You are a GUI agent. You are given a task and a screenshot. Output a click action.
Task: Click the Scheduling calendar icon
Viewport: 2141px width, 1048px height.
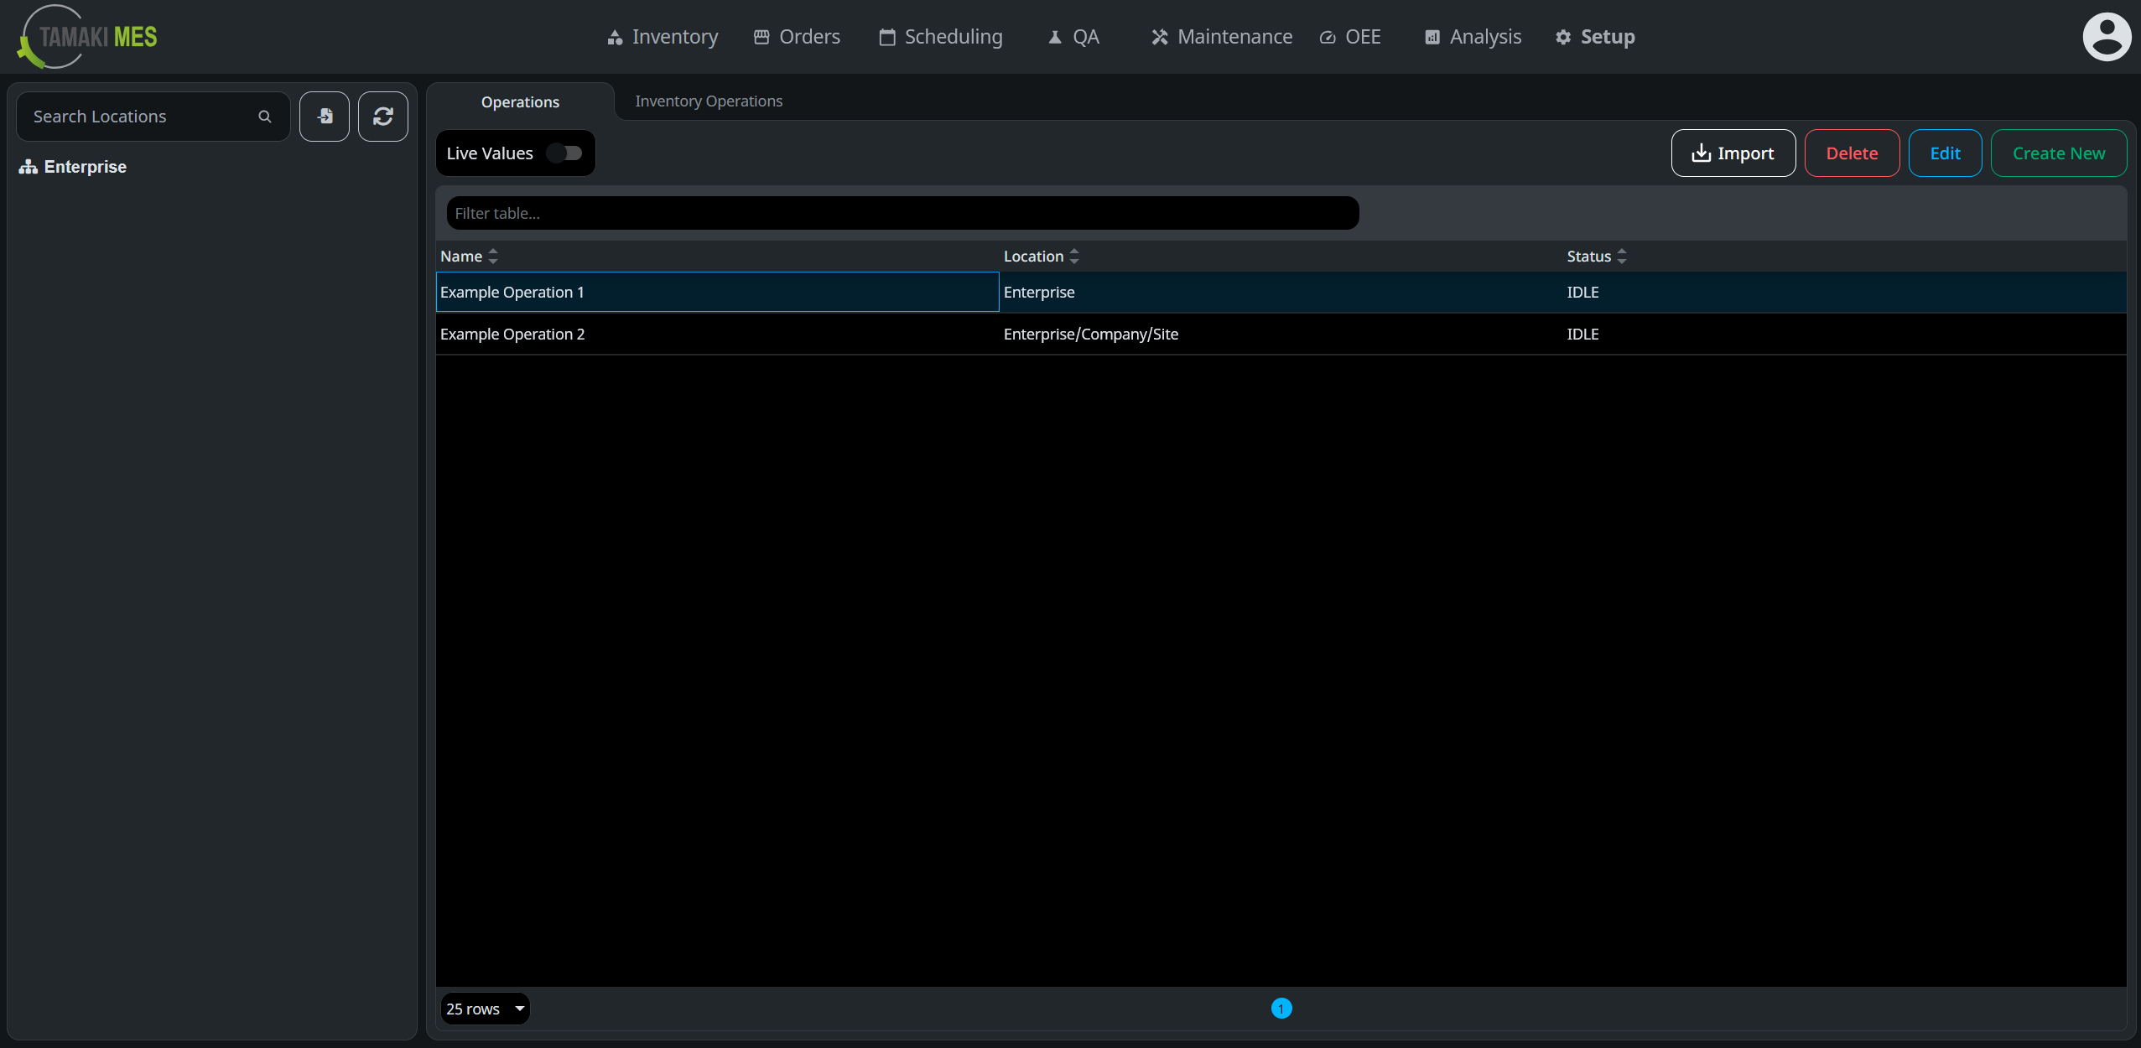pyautogui.click(x=886, y=36)
